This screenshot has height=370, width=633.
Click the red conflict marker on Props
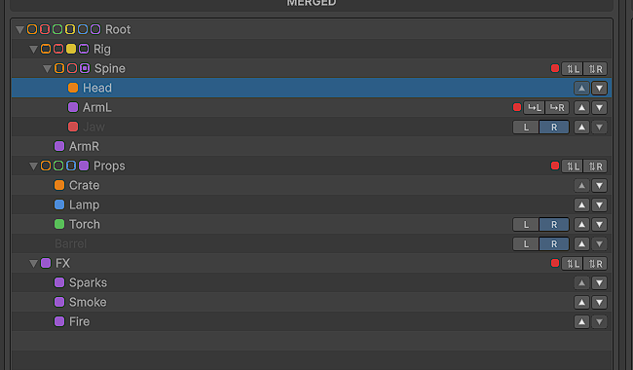(x=555, y=166)
